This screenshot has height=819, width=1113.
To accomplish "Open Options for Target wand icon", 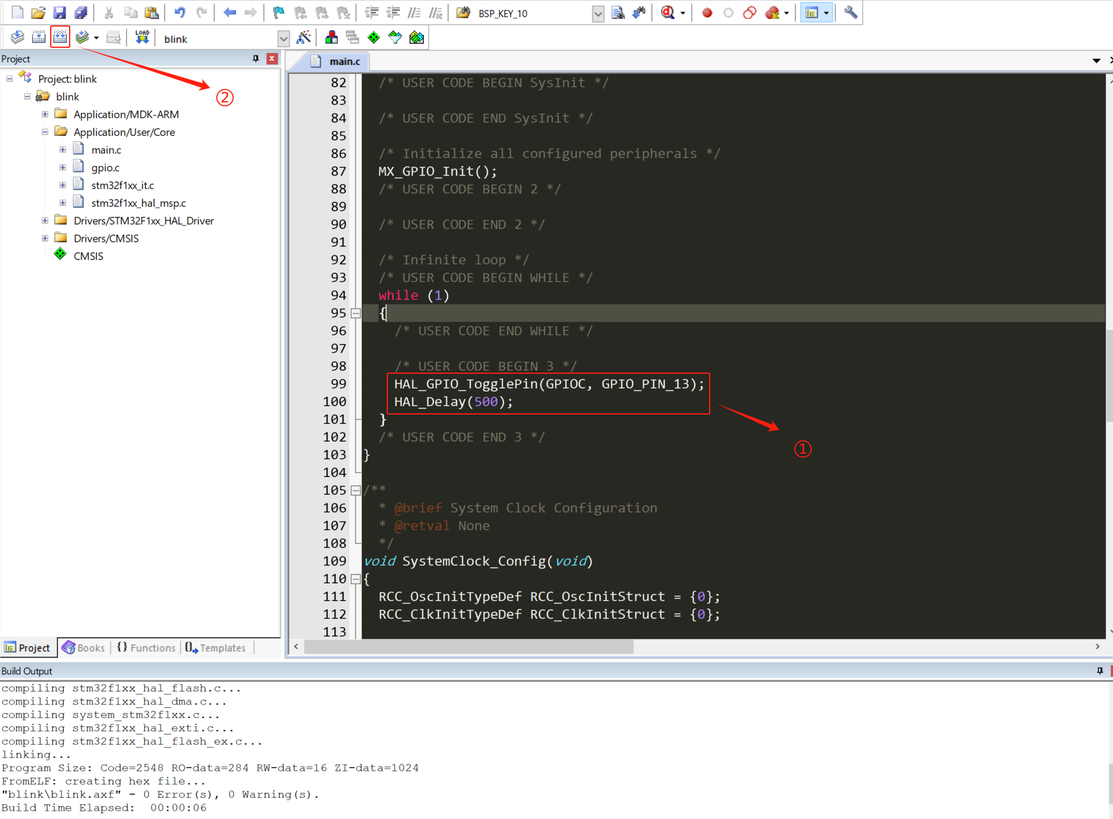I will (x=303, y=37).
